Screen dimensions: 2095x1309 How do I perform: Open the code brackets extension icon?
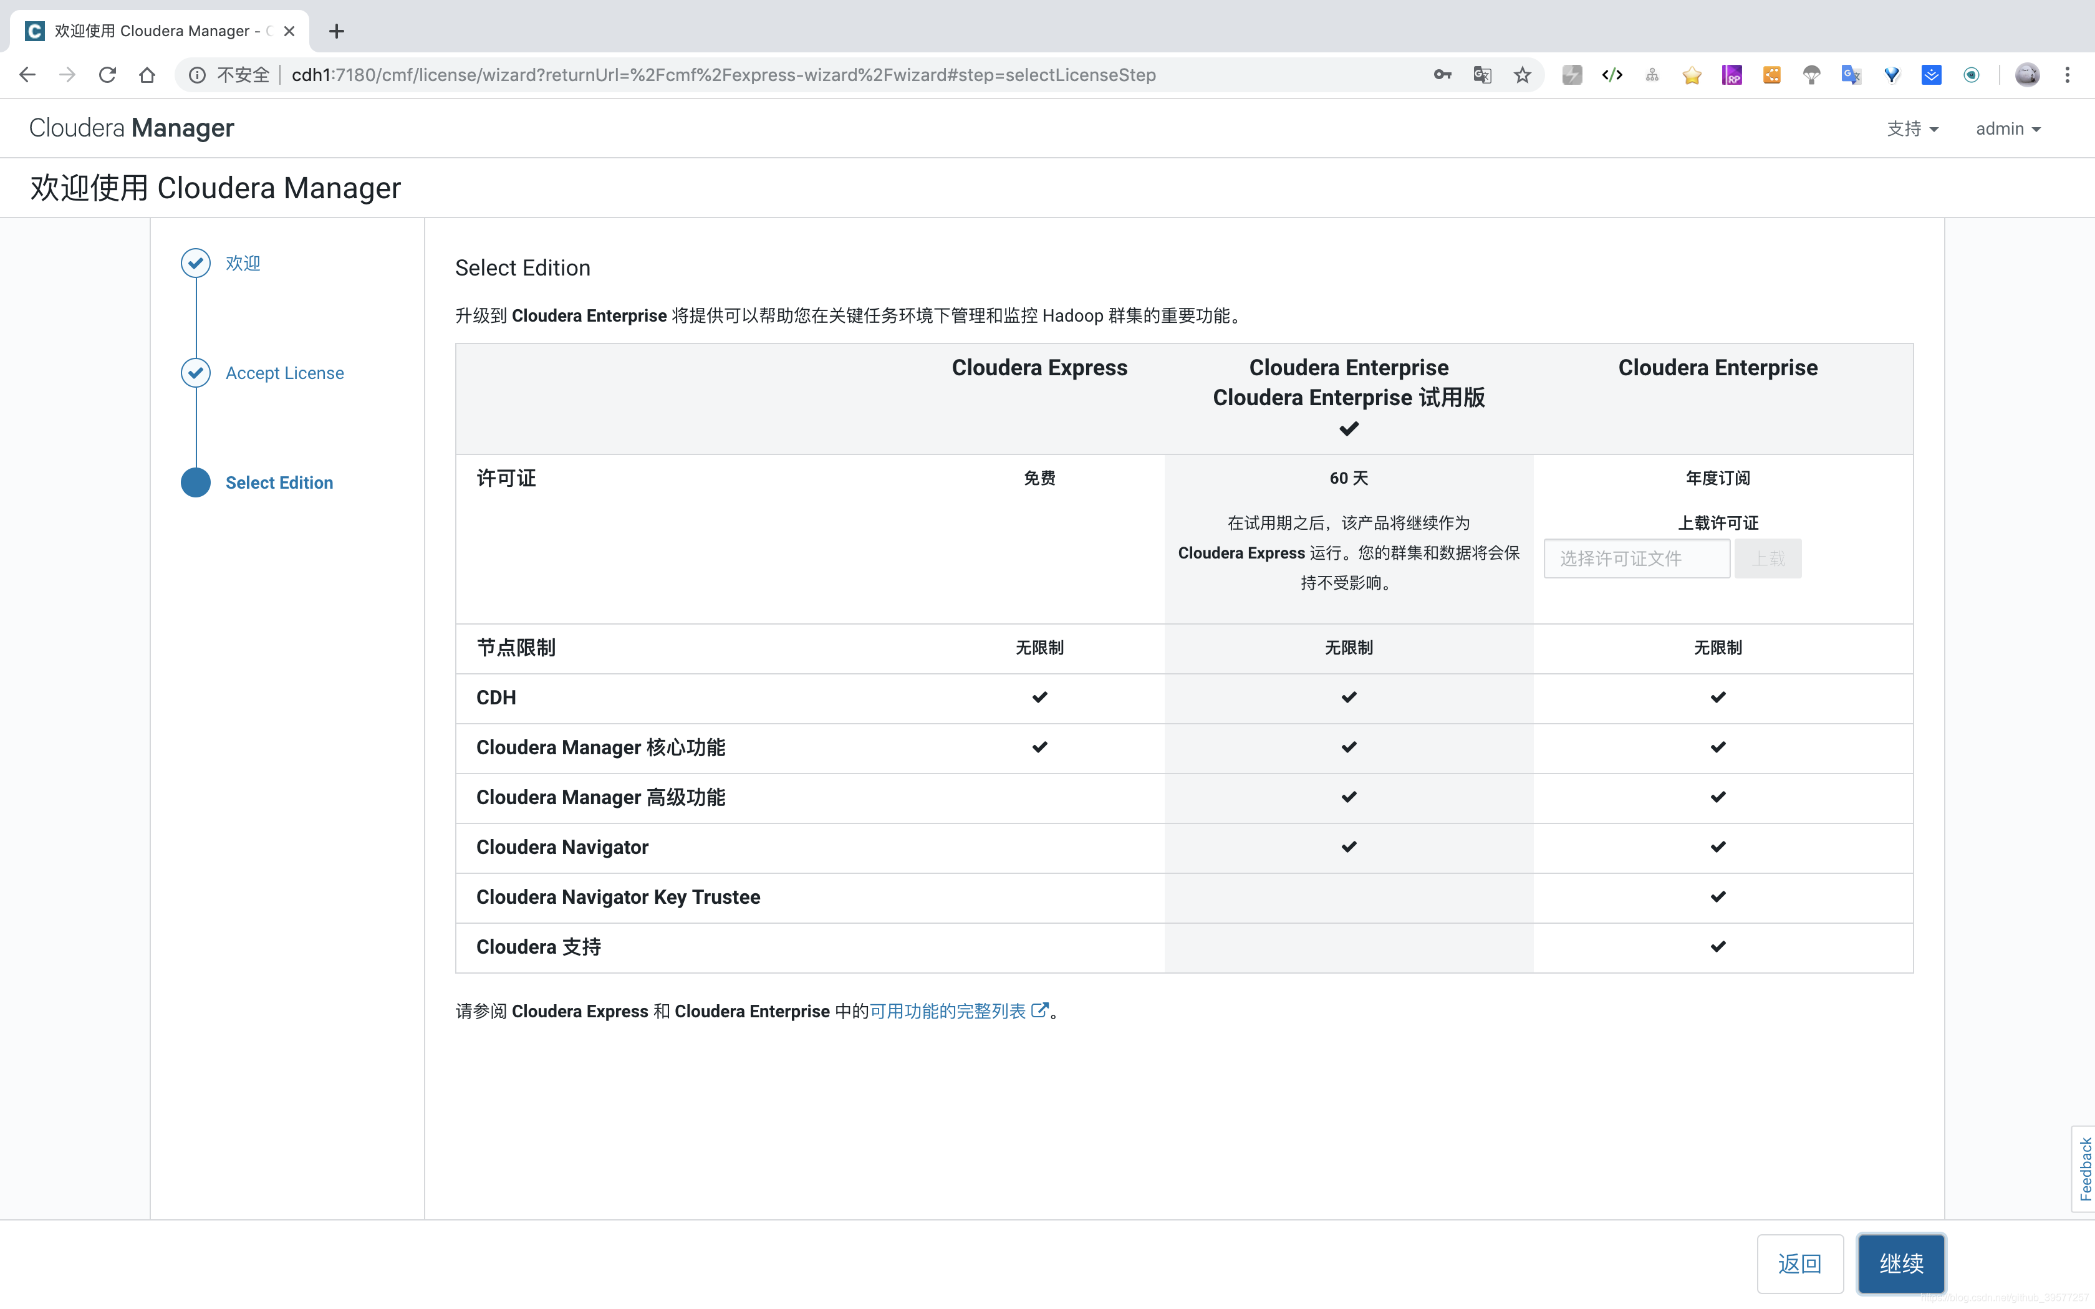coord(1612,75)
